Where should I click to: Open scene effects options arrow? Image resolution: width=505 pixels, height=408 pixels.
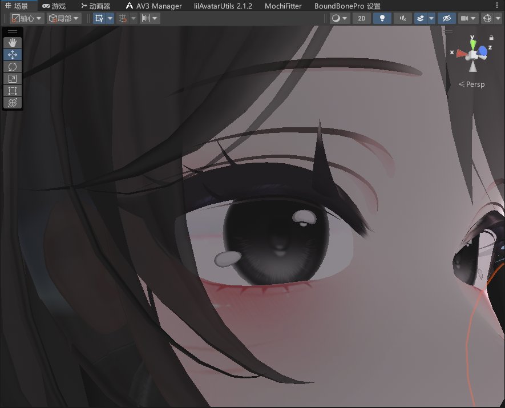431,18
